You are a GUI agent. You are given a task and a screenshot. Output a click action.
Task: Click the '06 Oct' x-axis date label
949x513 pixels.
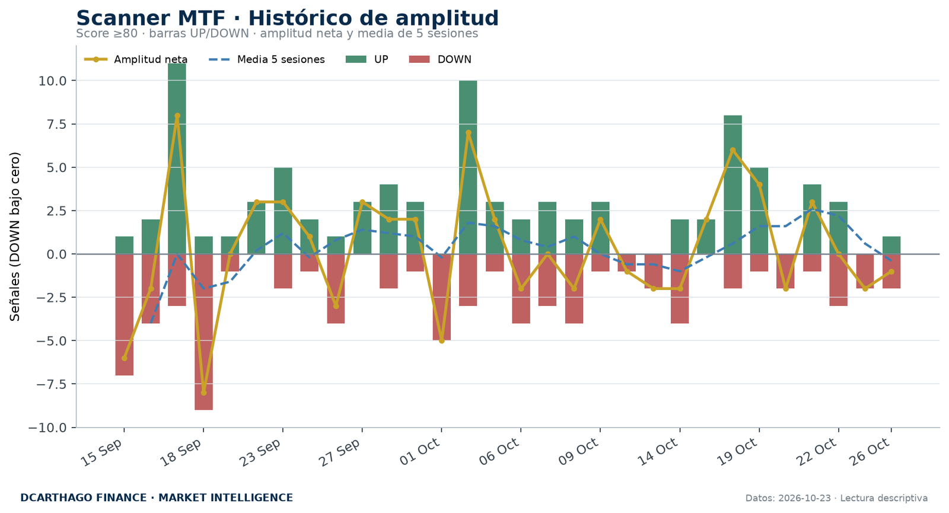coord(499,452)
